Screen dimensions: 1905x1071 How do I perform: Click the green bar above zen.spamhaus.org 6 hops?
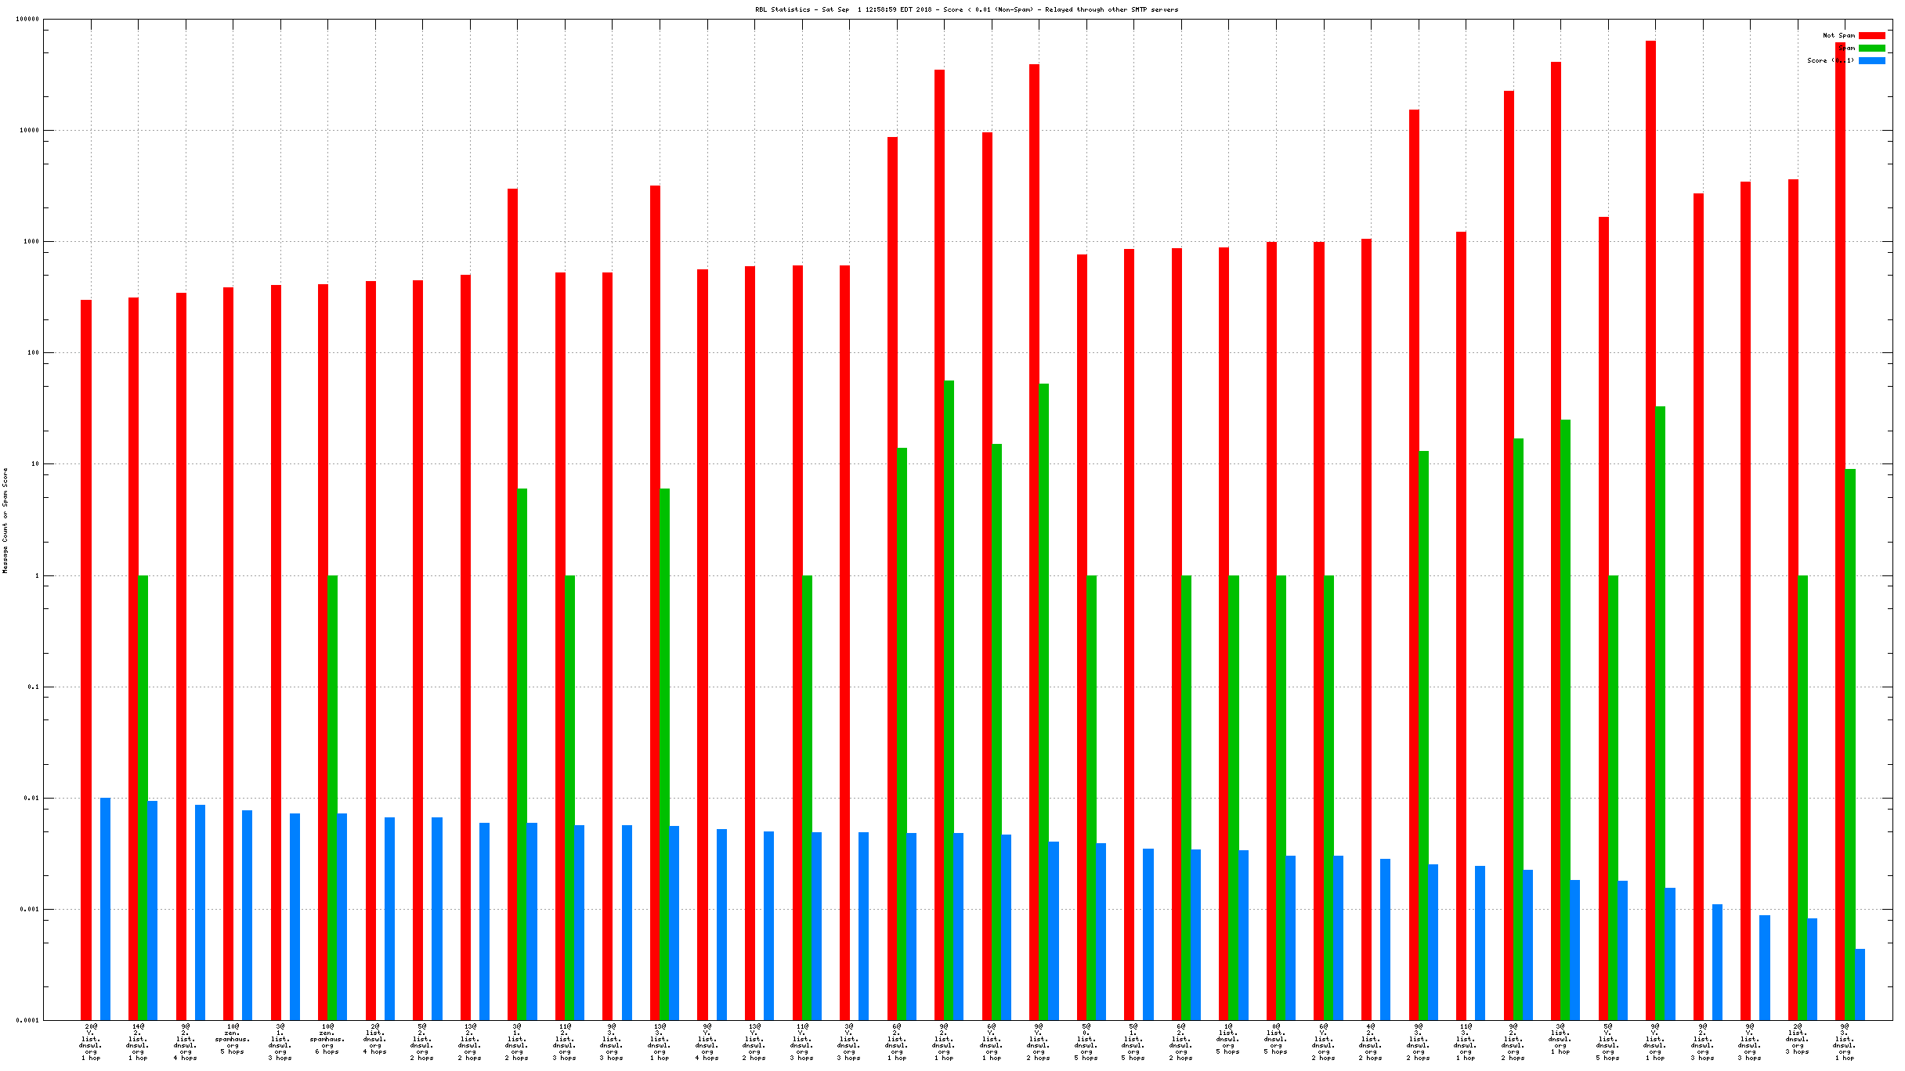333,797
